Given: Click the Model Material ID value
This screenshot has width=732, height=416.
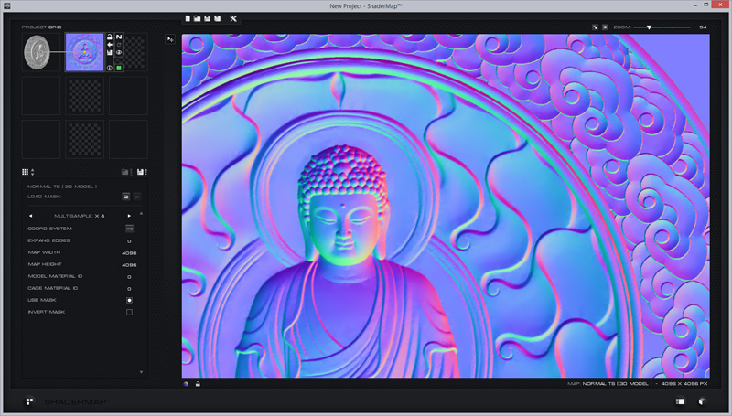Looking at the screenshot, I should [x=129, y=277].
